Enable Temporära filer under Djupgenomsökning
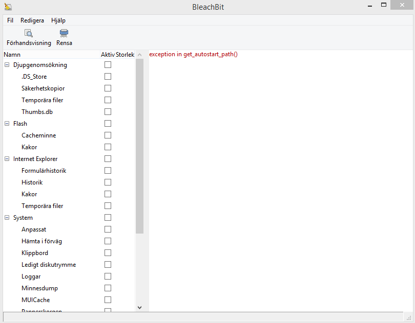The width and height of the screenshot is (415, 323). click(x=108, y=100)
